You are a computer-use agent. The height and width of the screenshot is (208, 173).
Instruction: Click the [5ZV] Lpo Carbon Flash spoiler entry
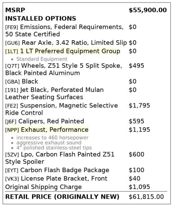coord(60,158)
